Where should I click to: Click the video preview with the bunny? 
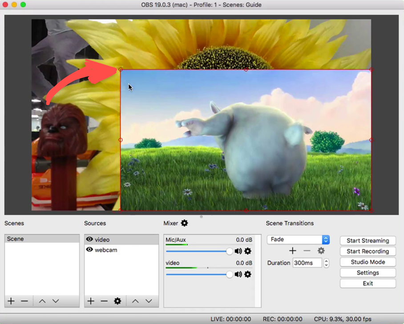246,140
